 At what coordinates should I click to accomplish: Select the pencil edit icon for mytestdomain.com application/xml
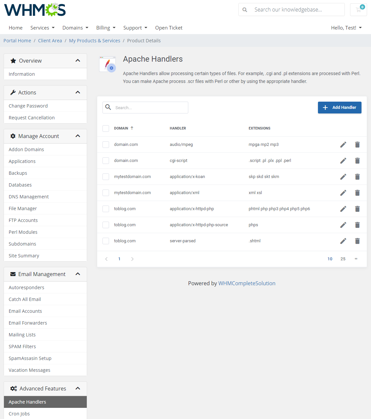(x=343, y=193)
